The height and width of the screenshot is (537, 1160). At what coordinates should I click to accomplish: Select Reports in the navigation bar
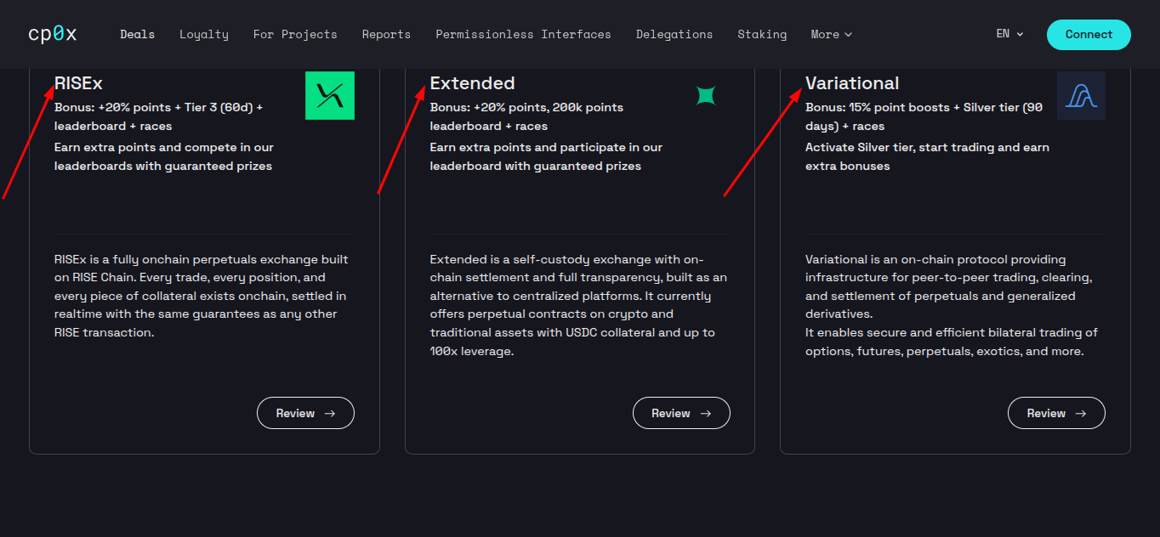coord(386,34)
